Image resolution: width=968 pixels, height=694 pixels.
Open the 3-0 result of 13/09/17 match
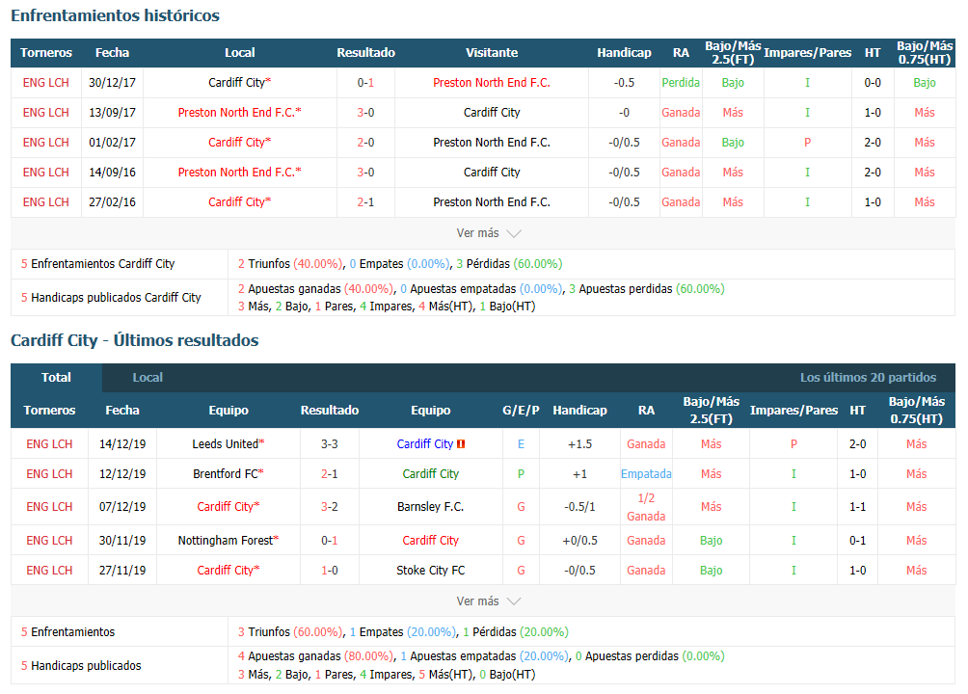(365, 113)
